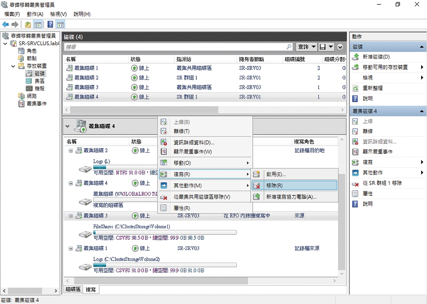This screenshot has width=427, height=304.
Task: Click the Up one level folder icon
Action: [27, 24]
